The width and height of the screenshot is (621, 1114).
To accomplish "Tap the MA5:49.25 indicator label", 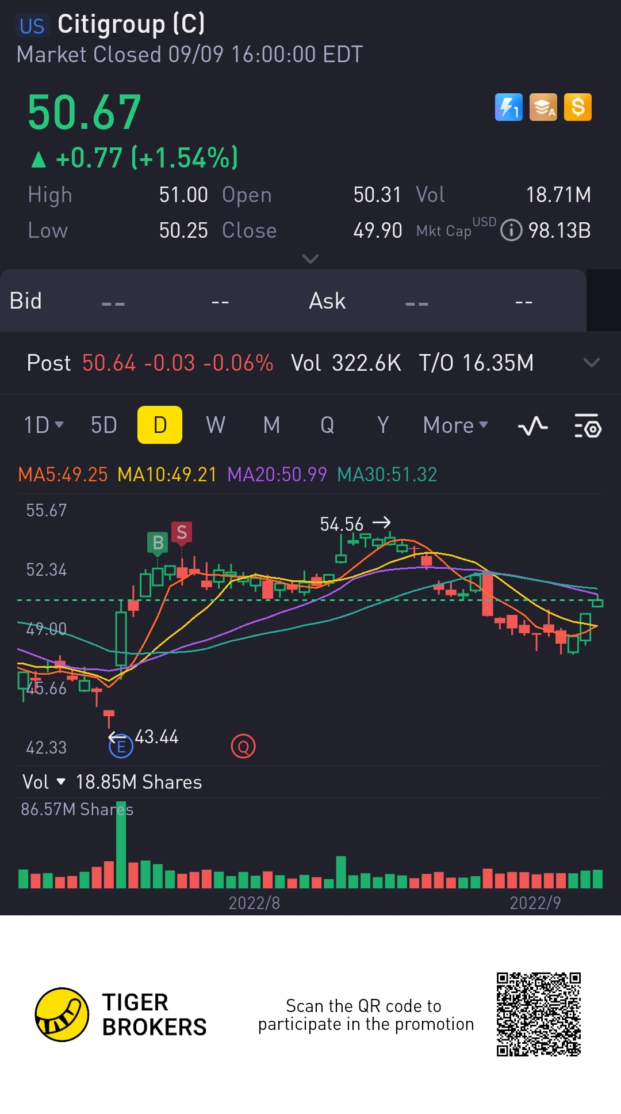I will (63, 474).
